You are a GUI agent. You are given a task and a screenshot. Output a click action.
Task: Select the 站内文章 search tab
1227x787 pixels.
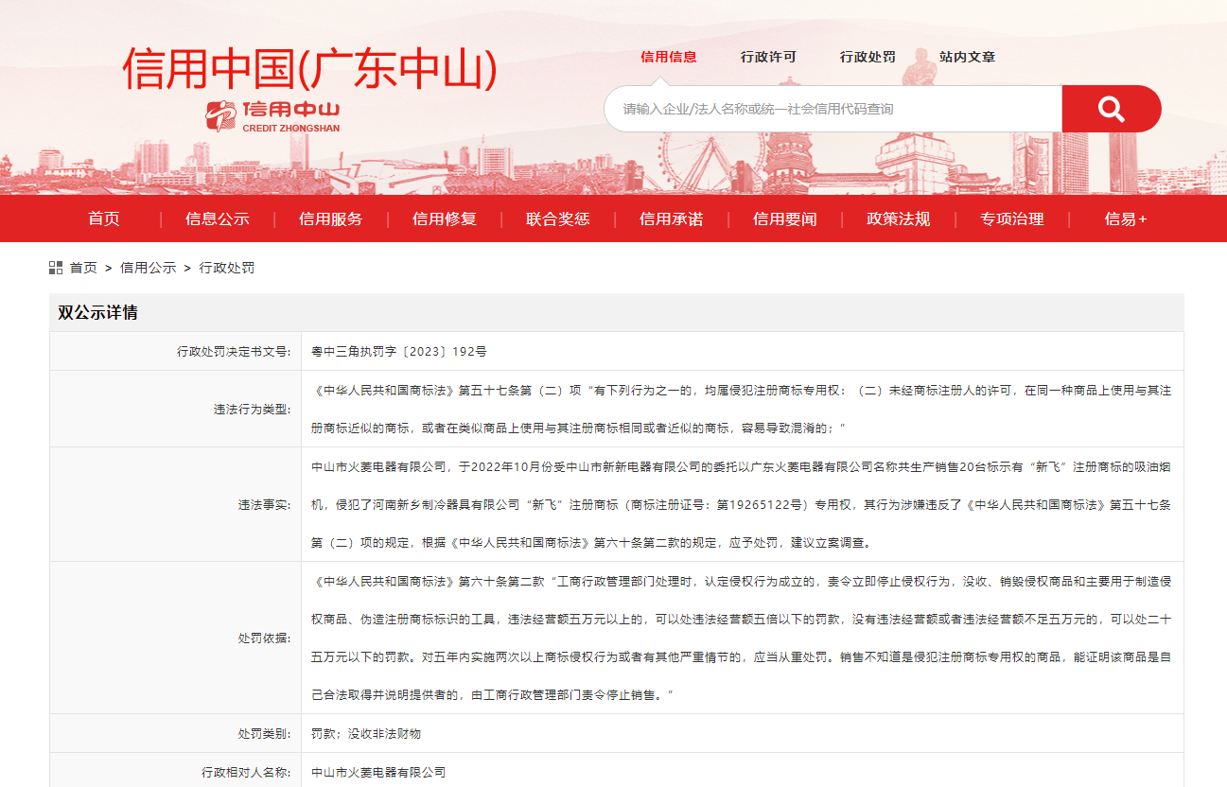(x=967, y=57)
